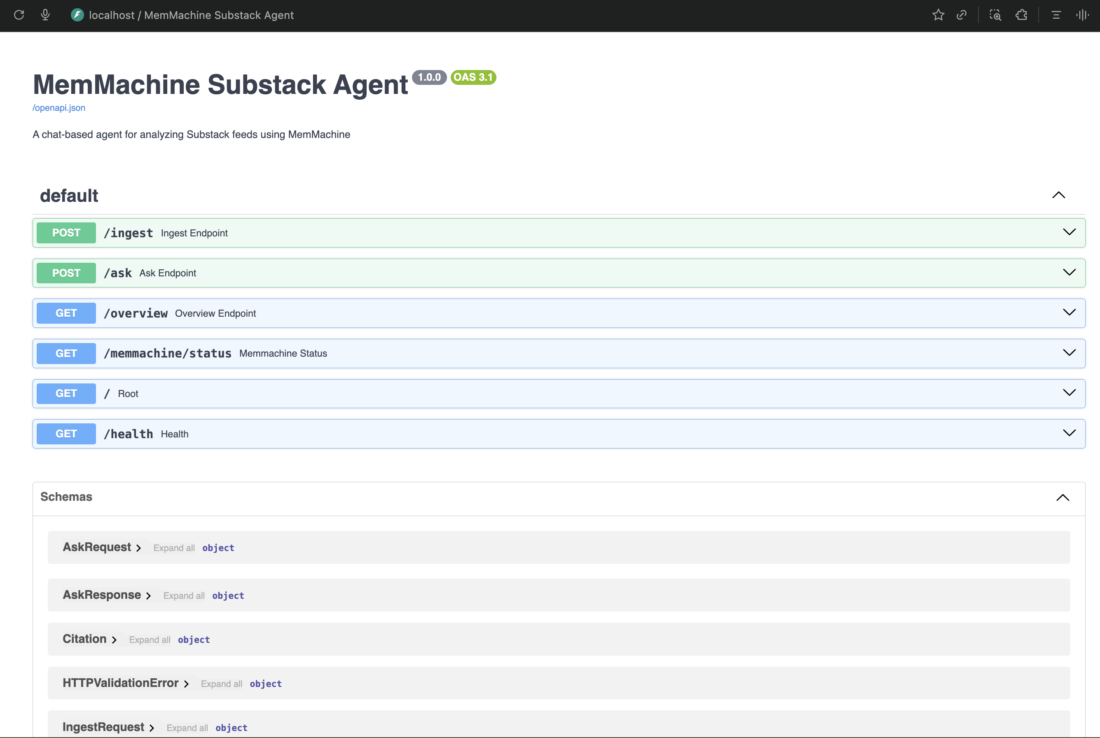Click the audio waveform icon
This screenshot has width=1100, height=738.
pos(1082,15)
